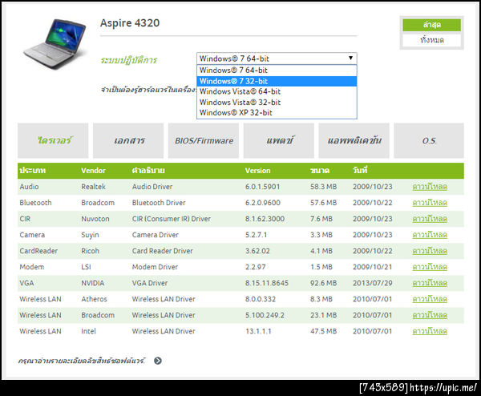
Task: Download the Atheros Wireless LAN Driver
Action: pyautogui.click(x=430, y=299)
